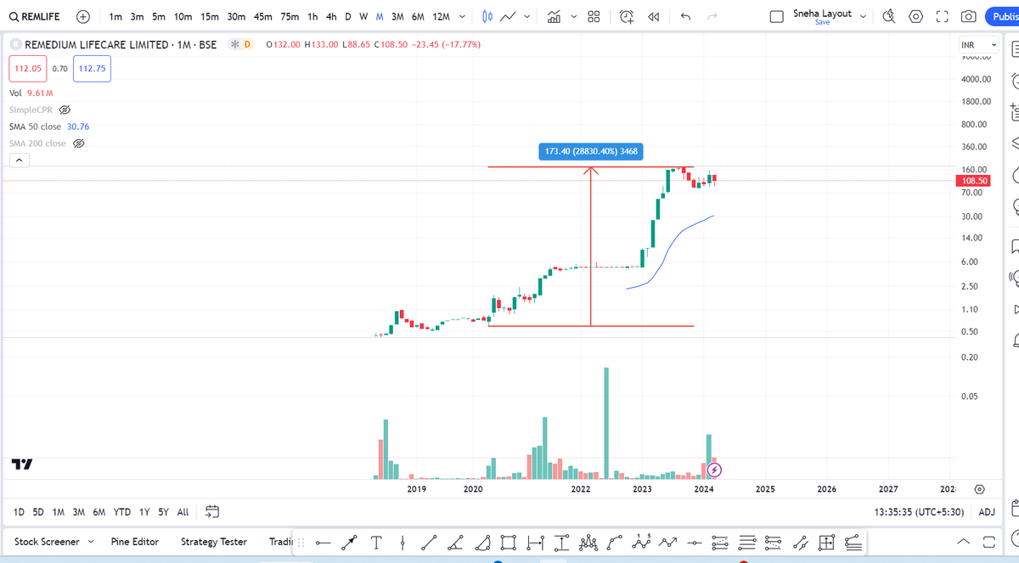Viewport: 1019px width, 563px height.
Task: Expand the chart style dropdown chevron
Action: pyautogui.click(x=527, y=17)
